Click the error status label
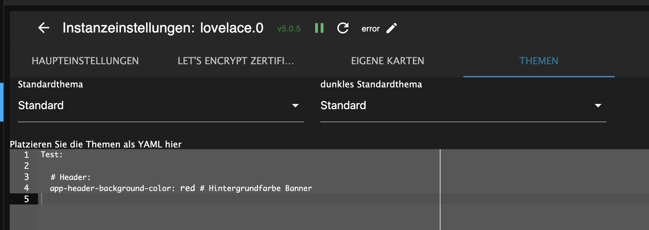649x230 pixels. [370, 29]
